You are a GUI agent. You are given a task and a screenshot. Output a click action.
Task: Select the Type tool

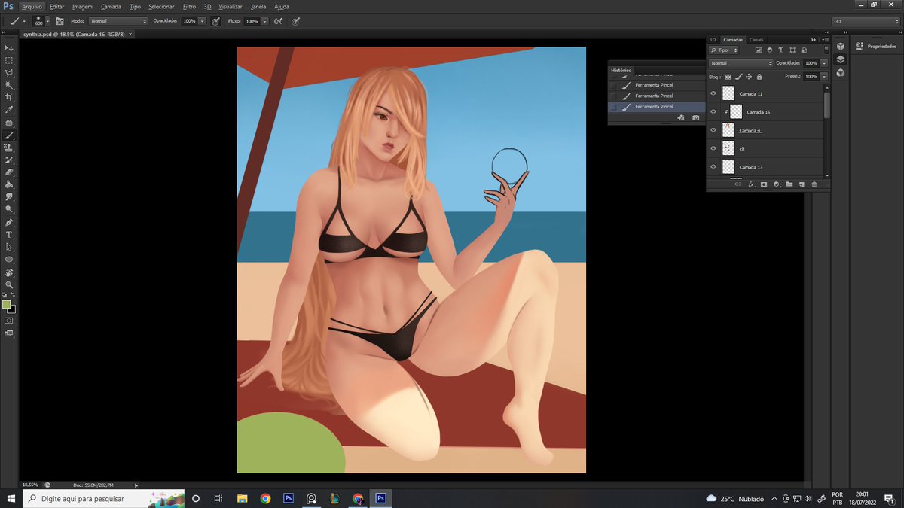[x=9, y=235]
